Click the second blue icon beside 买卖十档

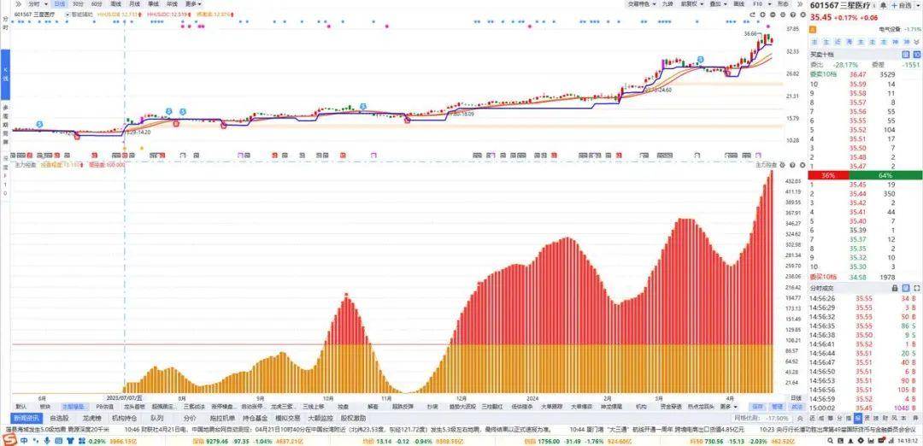[x=916, y=54]
